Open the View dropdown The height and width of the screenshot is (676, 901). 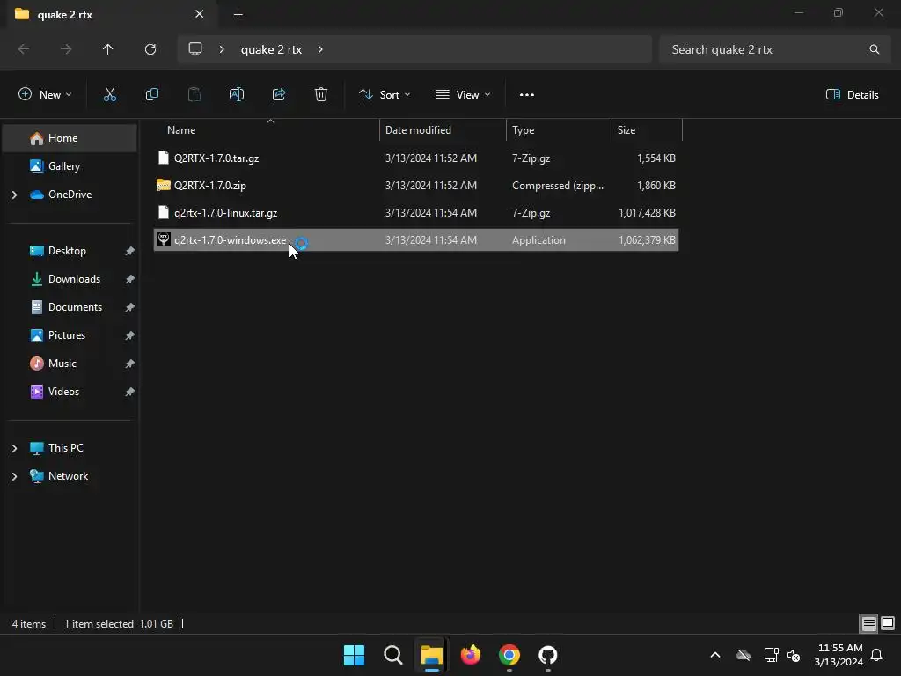click(463, 95)
